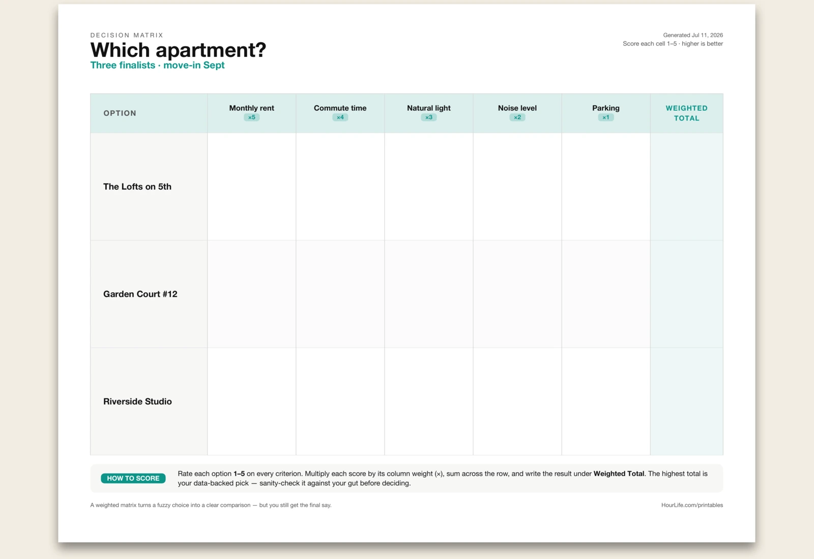The image size is (814, 559).
Task: Click Natural light cell for Riverside Studio
Action: coord(428,401)
